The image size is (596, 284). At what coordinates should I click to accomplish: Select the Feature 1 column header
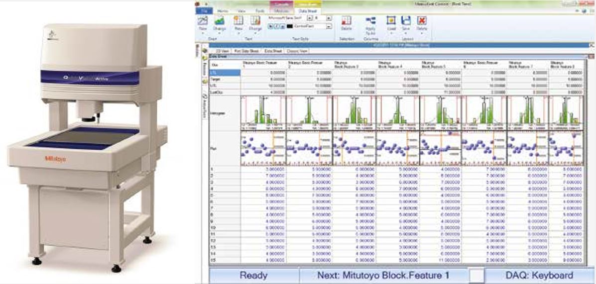pos(263,65)
